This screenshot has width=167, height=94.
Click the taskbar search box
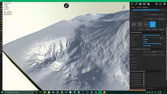(19, 92)
